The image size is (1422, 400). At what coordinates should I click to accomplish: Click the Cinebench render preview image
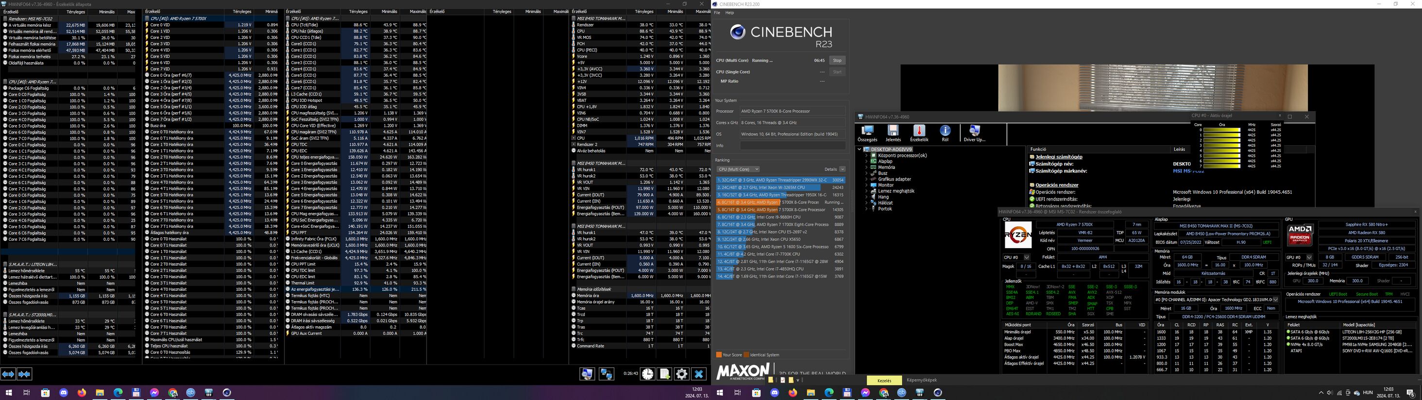click(x=1152, y=88)
